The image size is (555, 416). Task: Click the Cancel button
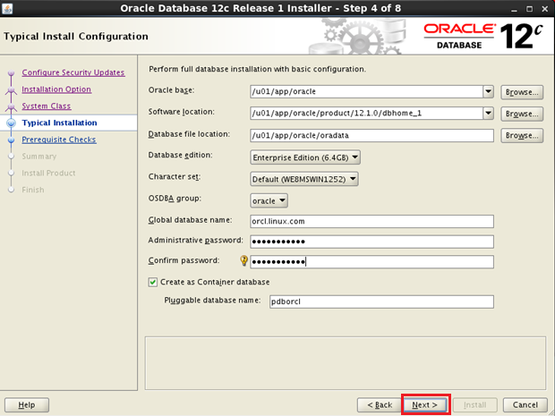click(525, 404)
